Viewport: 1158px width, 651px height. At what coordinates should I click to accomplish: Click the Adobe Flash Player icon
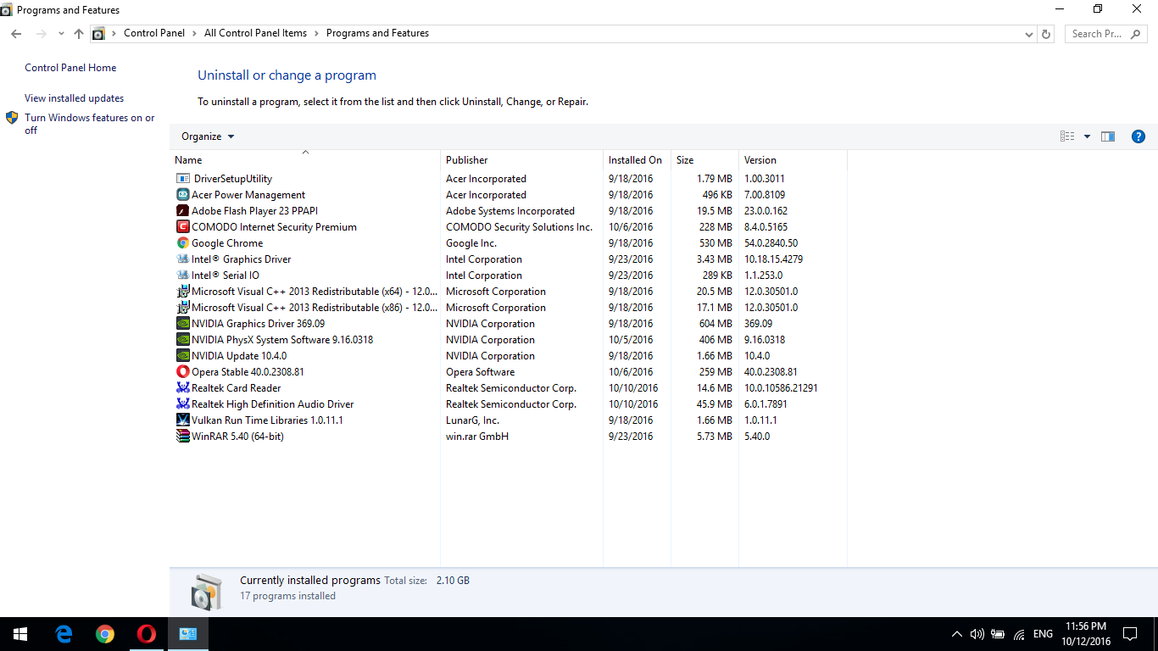pos(183,211)
